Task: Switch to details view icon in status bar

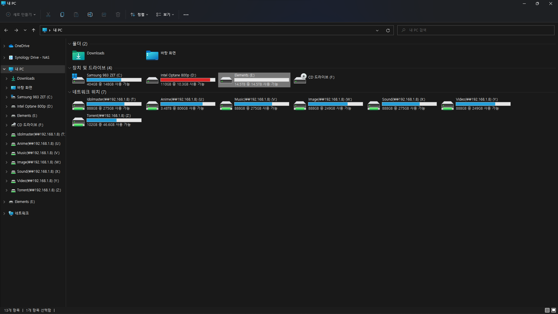Action: tap(547, 310)
